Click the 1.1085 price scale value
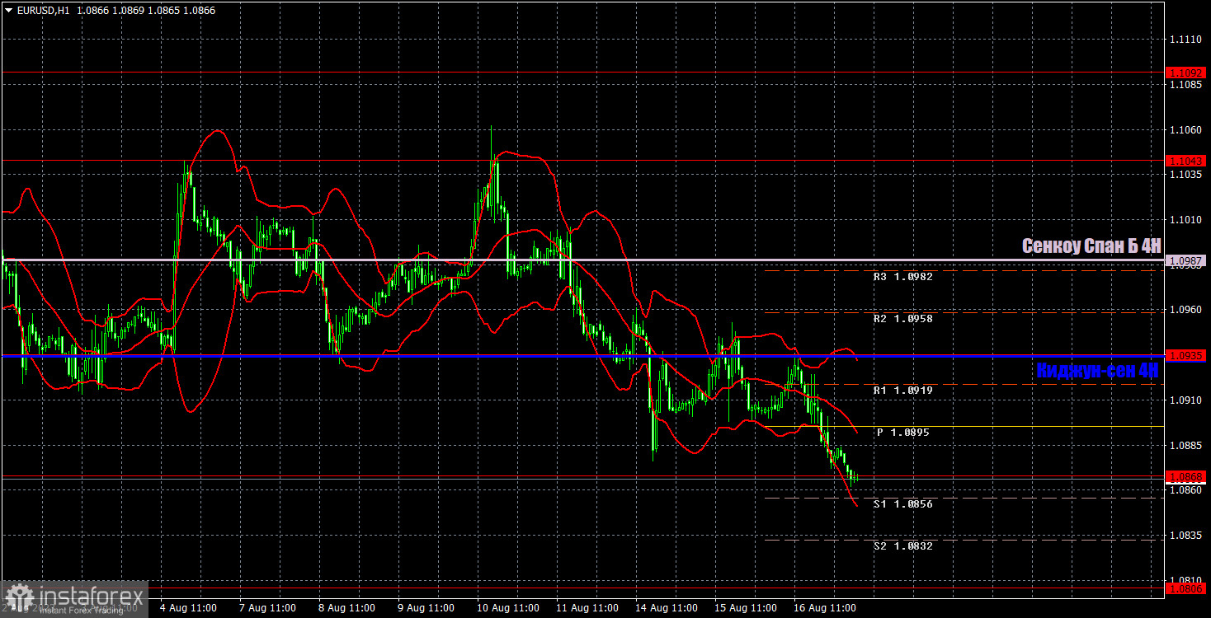 [1186, 85]
